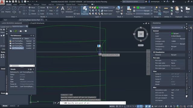Toggle ortho mode in status bar
This screenshot has width=193, height=108.
point(125,106)
